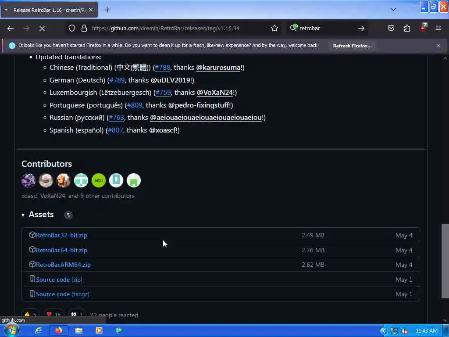Go back to the previous page

pyautogui.click(x=11, y=28)
